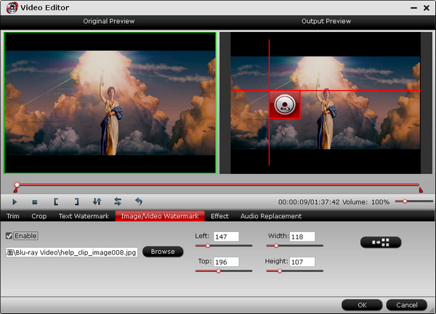This screenshot has width=436, height=314.
Task: Click the trim start marker on timeline
Action: tap(15, 190)
